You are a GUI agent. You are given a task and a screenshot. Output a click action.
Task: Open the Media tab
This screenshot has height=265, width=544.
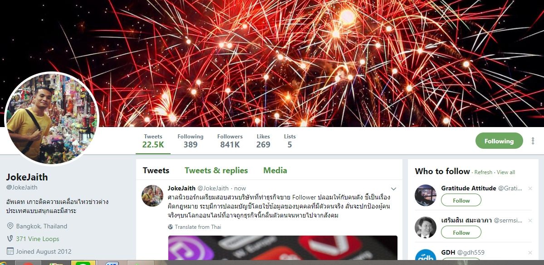[x=275, y=170]
